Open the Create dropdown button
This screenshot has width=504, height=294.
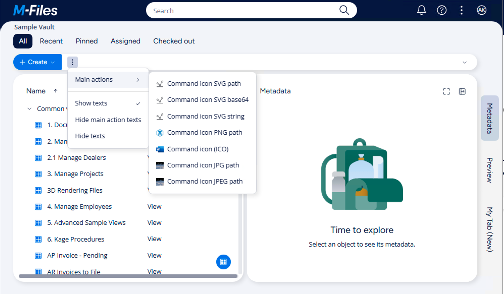[37, 62]
